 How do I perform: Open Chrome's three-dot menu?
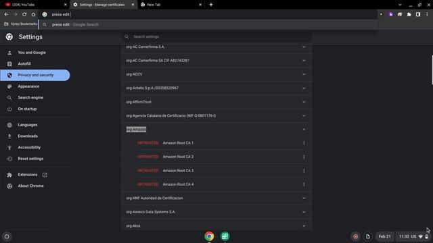click(x=427, y=14)
